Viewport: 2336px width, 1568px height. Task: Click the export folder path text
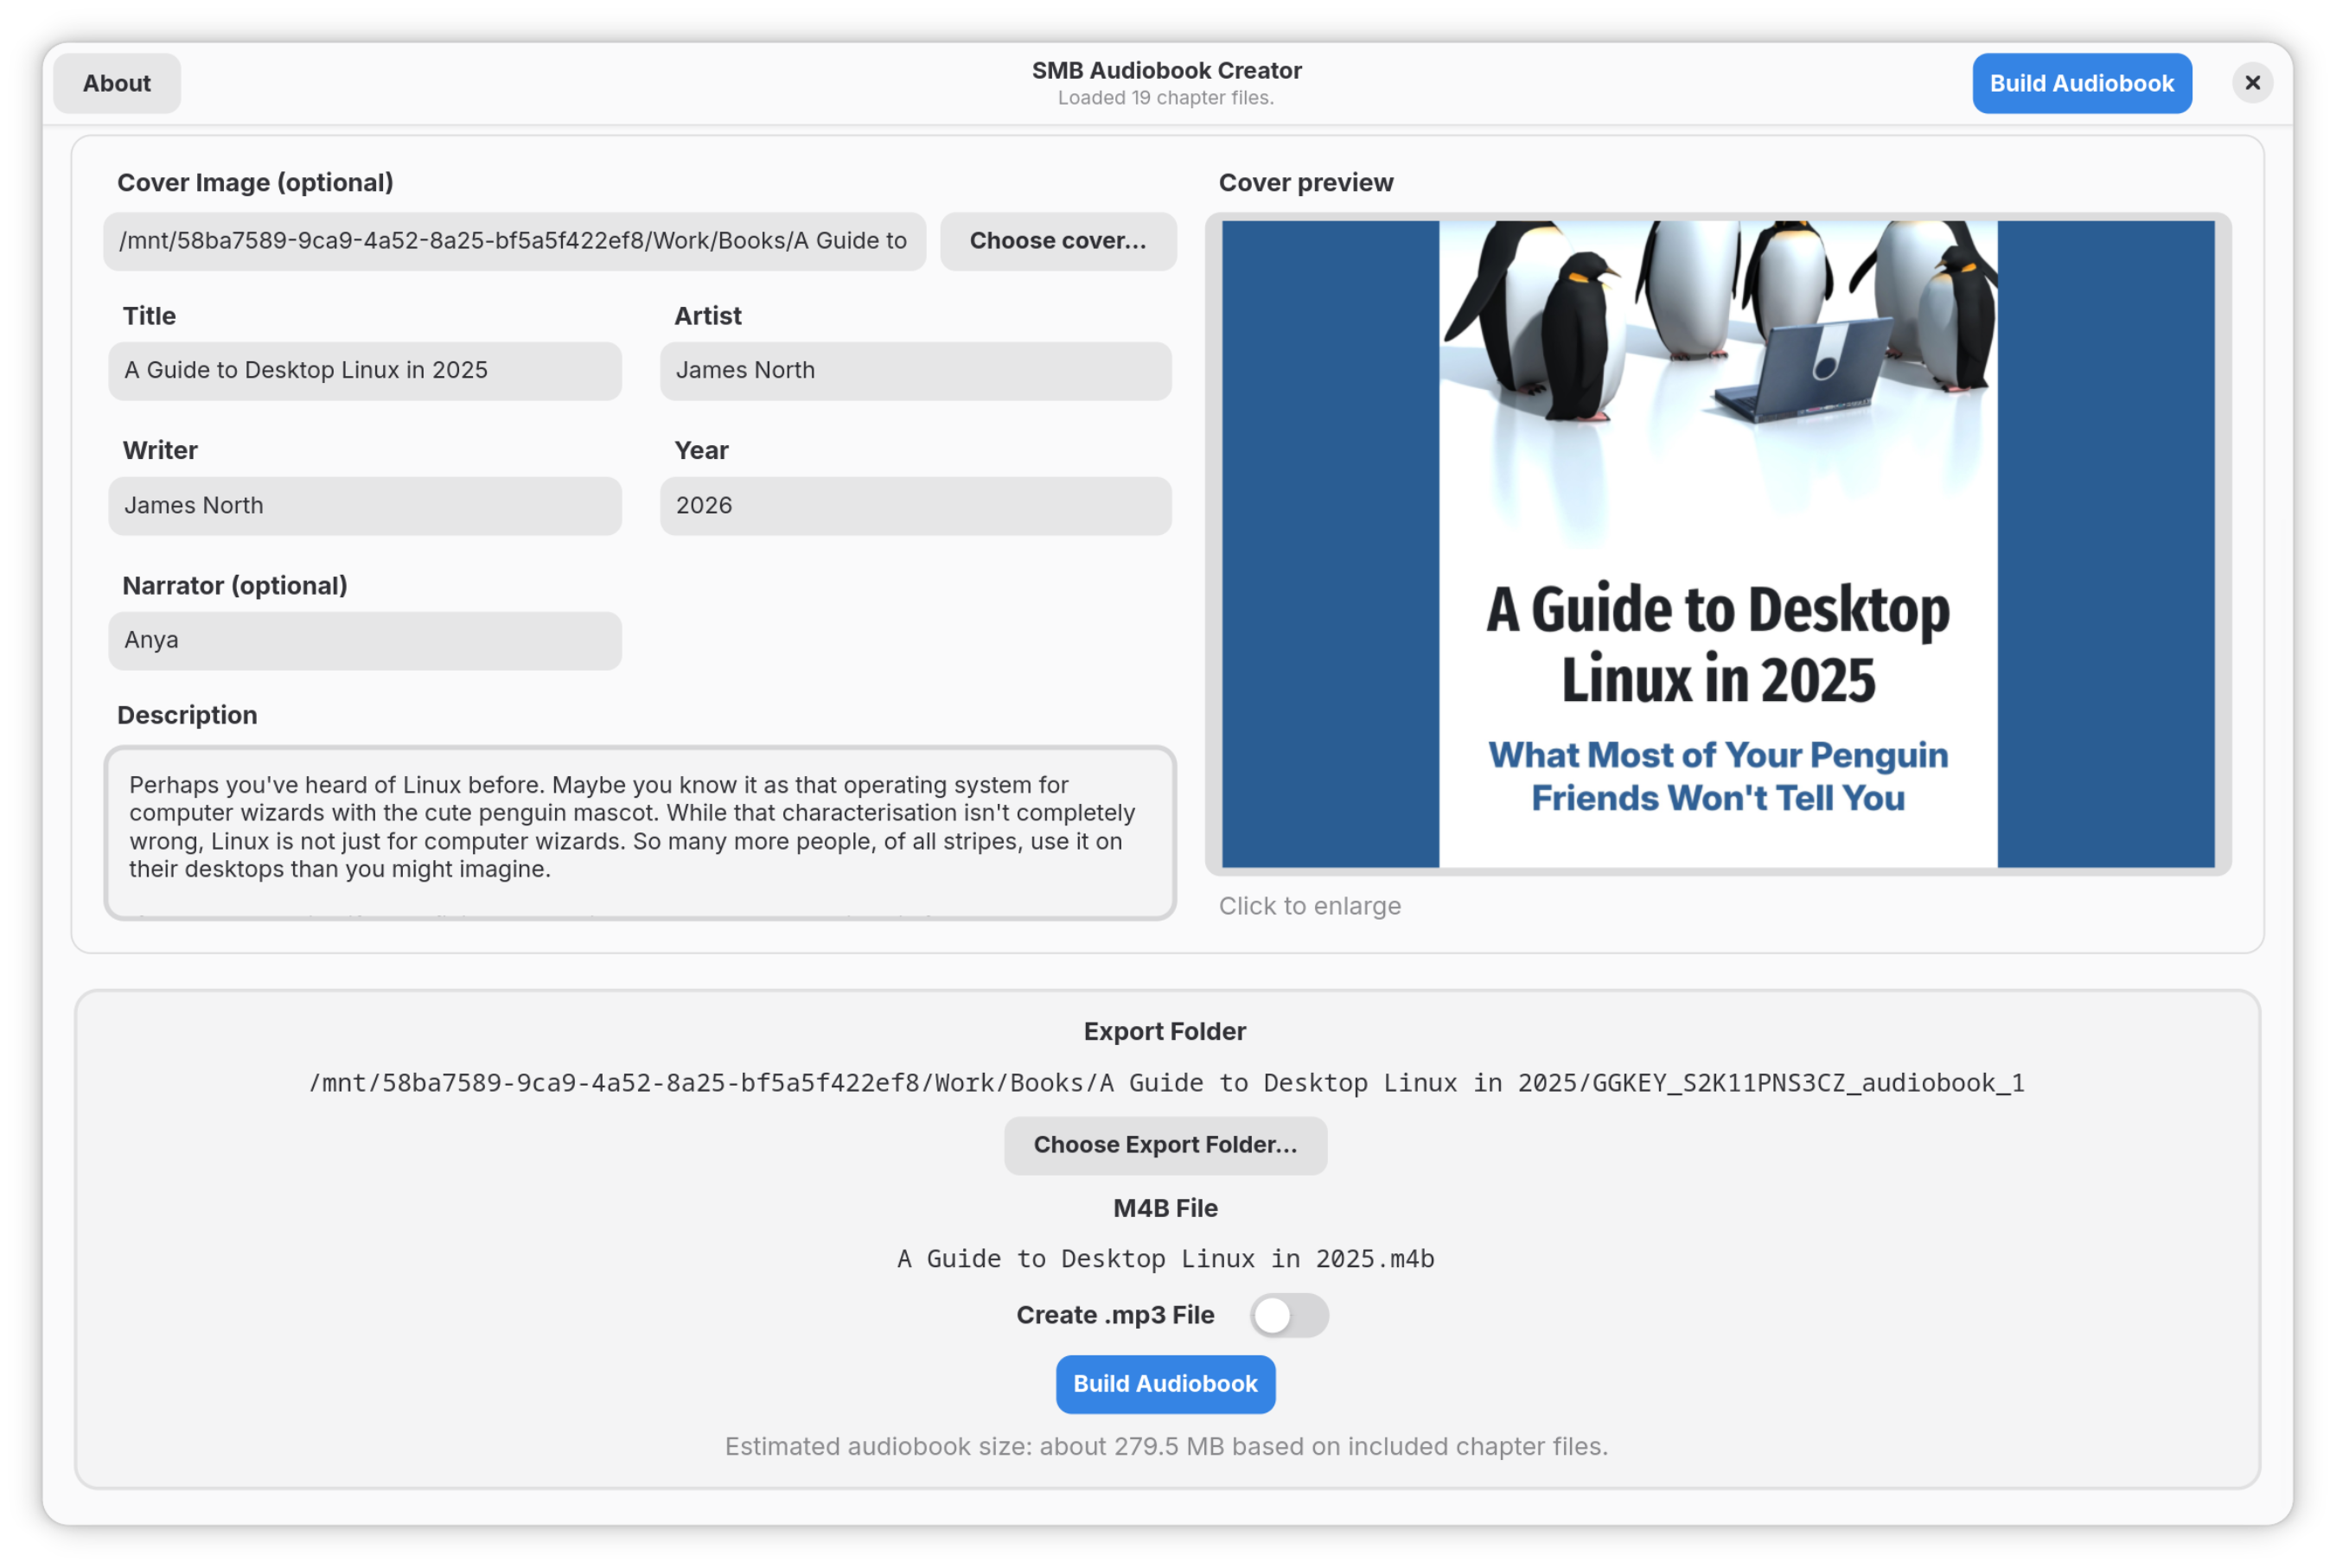[x=1166, y=1083]
